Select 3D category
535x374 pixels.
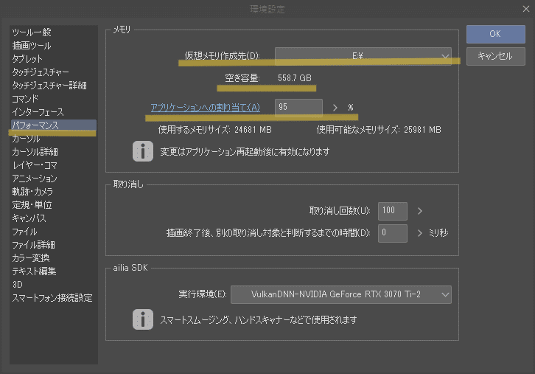18,285
